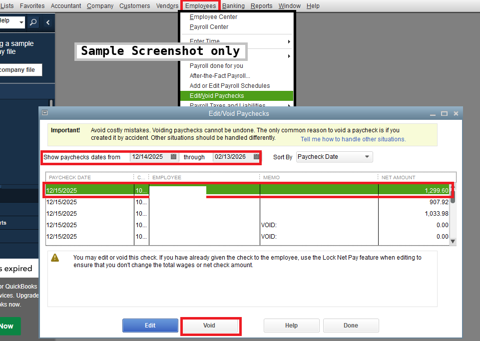This screenshot has height=341, width=480.
Task: Click the Void button
Action: pyautogui.click(x=209, y=326)
